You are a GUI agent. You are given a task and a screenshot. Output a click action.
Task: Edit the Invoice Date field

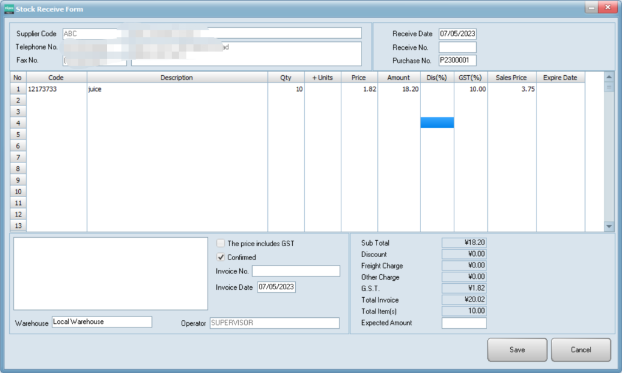[276, 287]
